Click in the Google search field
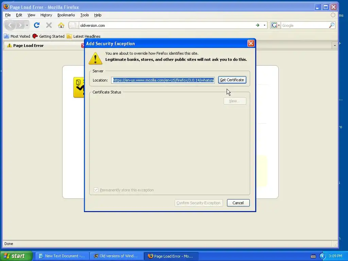The image size is (348, 261). (x=305, y=25)
